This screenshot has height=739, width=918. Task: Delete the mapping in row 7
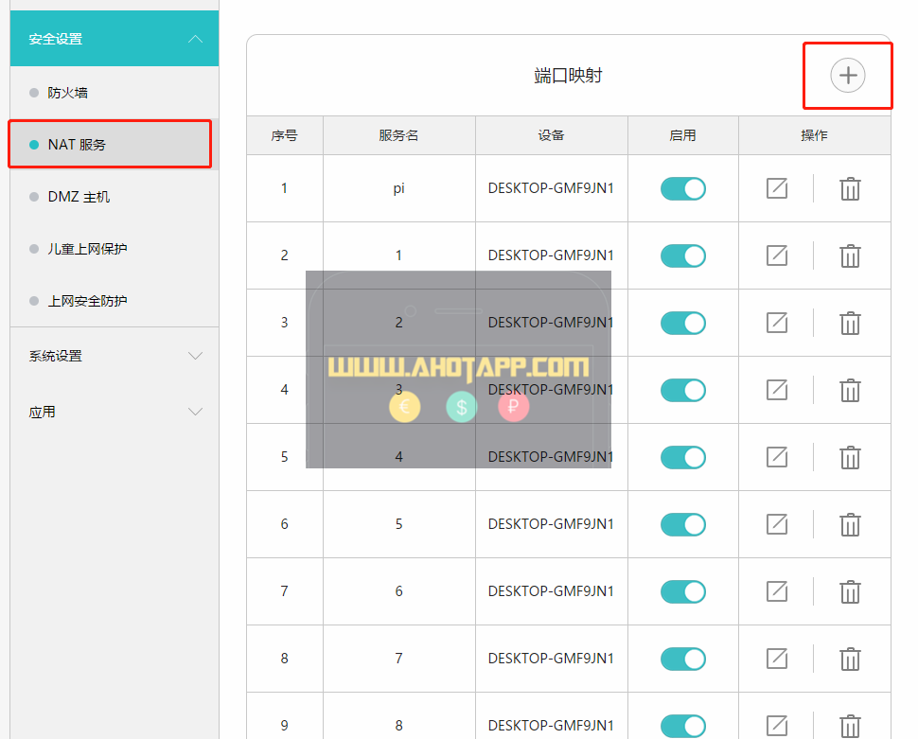click(x=850, y=592)
